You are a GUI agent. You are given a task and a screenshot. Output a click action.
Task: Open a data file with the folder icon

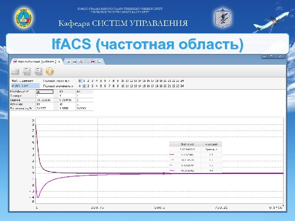point(15,71)
